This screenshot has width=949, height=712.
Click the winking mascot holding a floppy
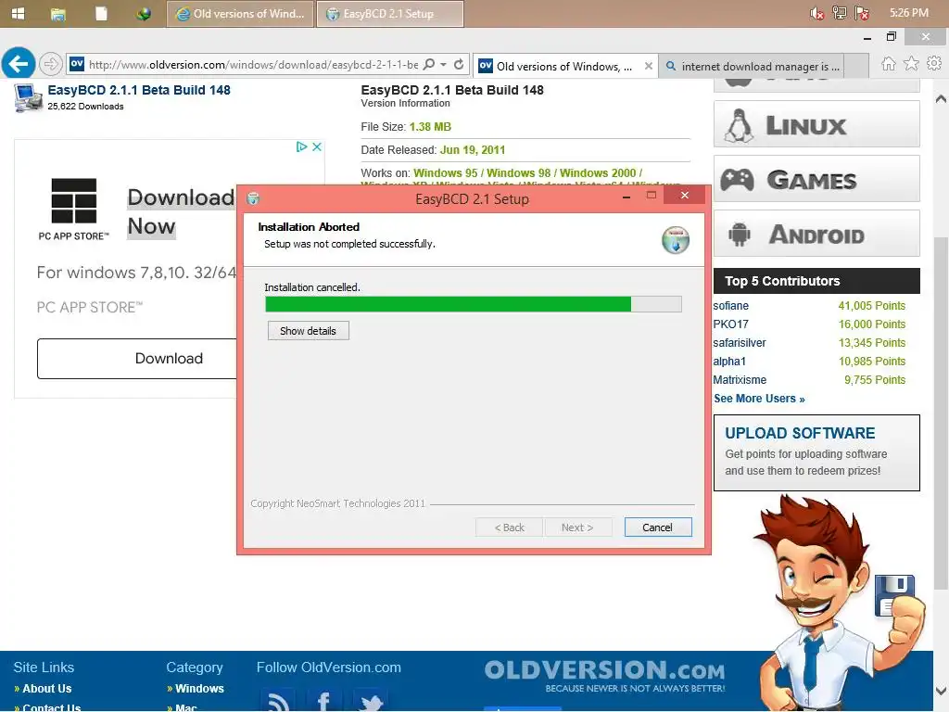click(838, 603)
